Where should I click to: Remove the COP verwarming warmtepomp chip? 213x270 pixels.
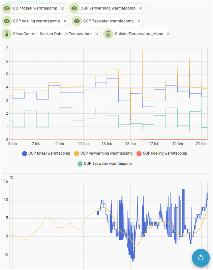click(x=141, y=8)
